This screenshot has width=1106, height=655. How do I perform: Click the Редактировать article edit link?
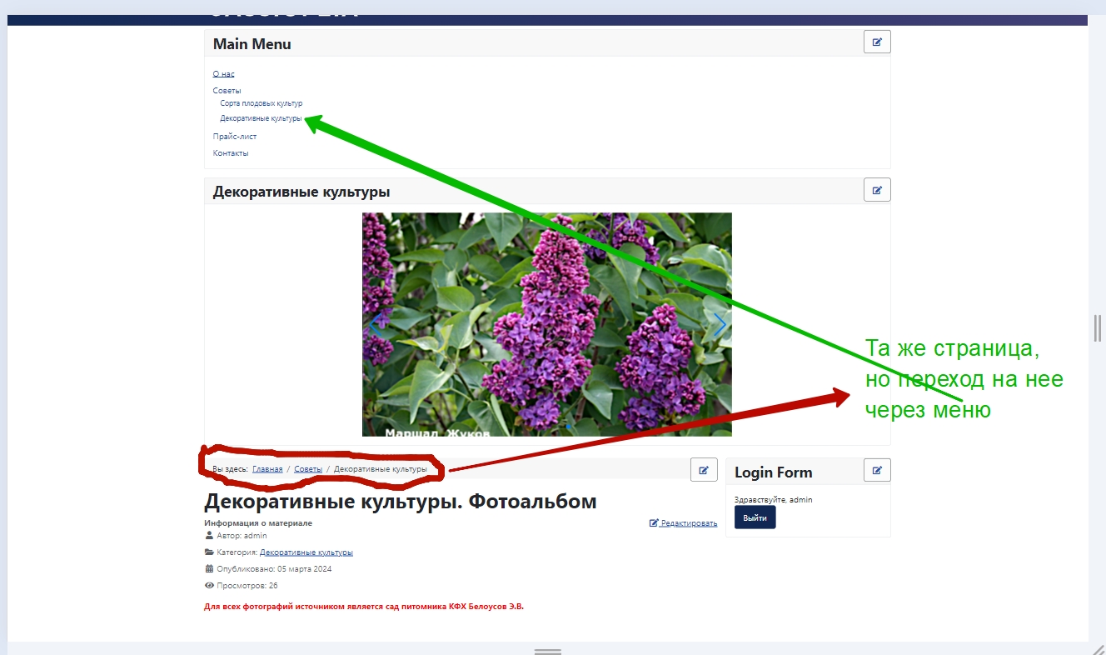tap(683, 523)
